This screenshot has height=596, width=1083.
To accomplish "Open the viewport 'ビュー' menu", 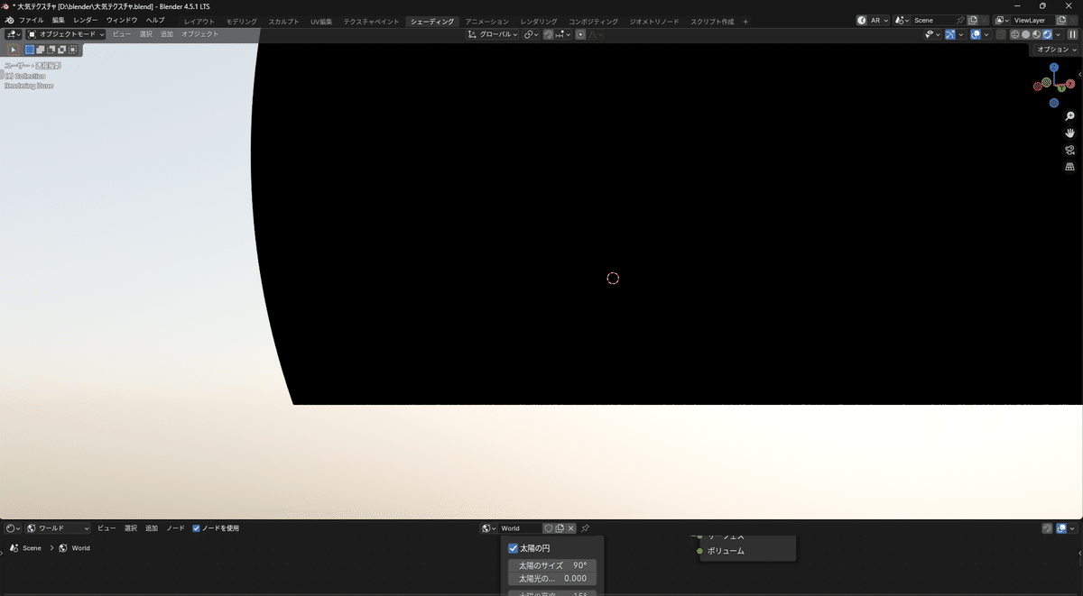I will 122,34.
